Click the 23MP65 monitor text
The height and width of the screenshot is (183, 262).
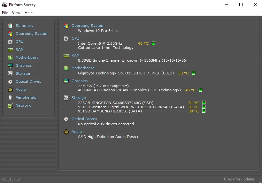point(103,86)
